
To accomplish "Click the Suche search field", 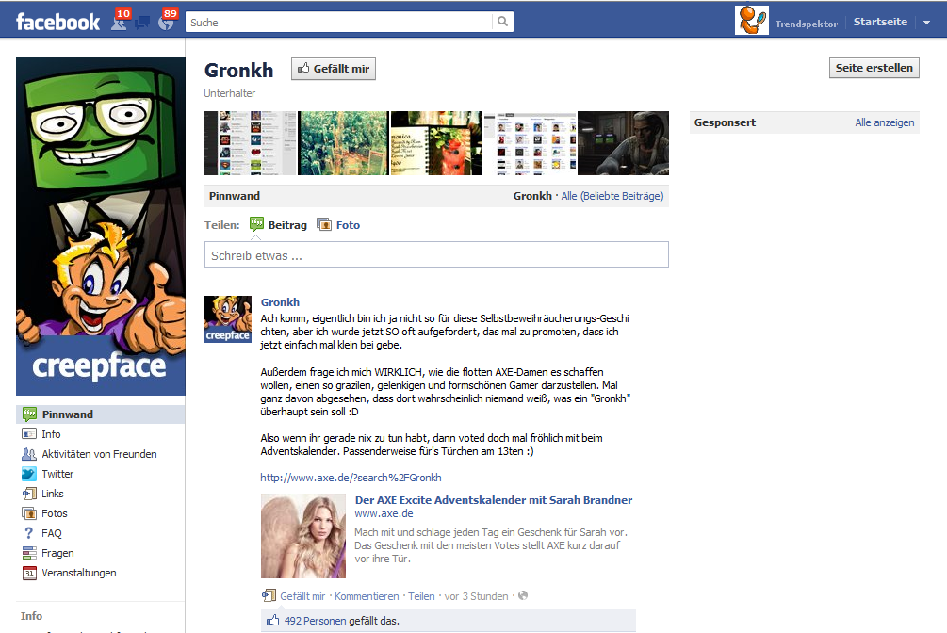I will pyautogui.click(x=339, y=23).
